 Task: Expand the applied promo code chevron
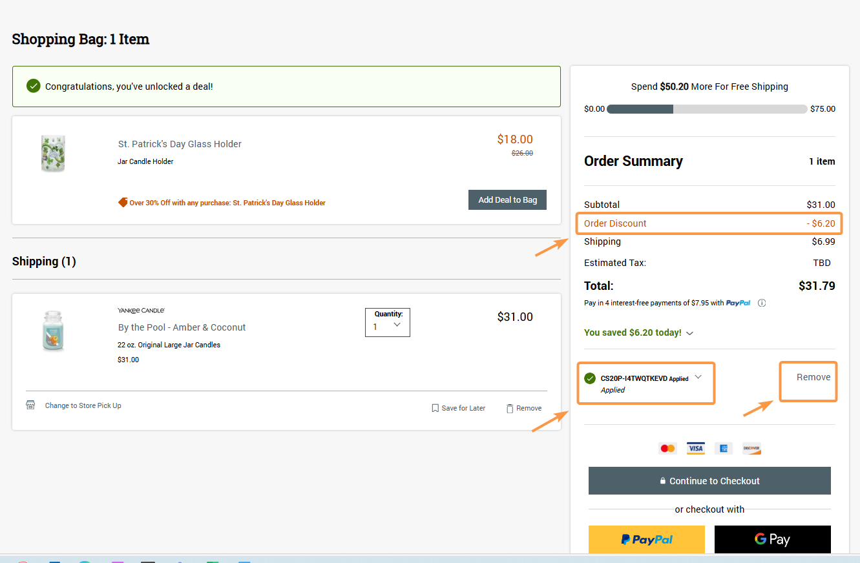click(x=698, y=378)
